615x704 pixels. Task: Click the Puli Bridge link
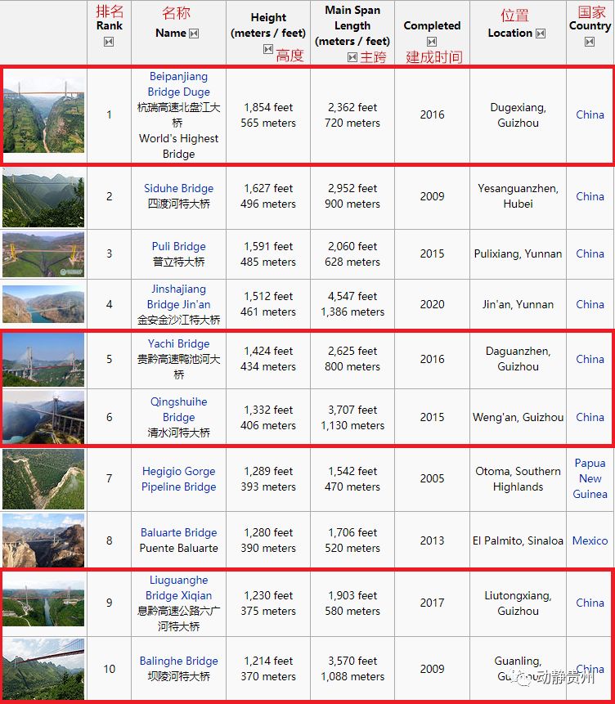178,246
